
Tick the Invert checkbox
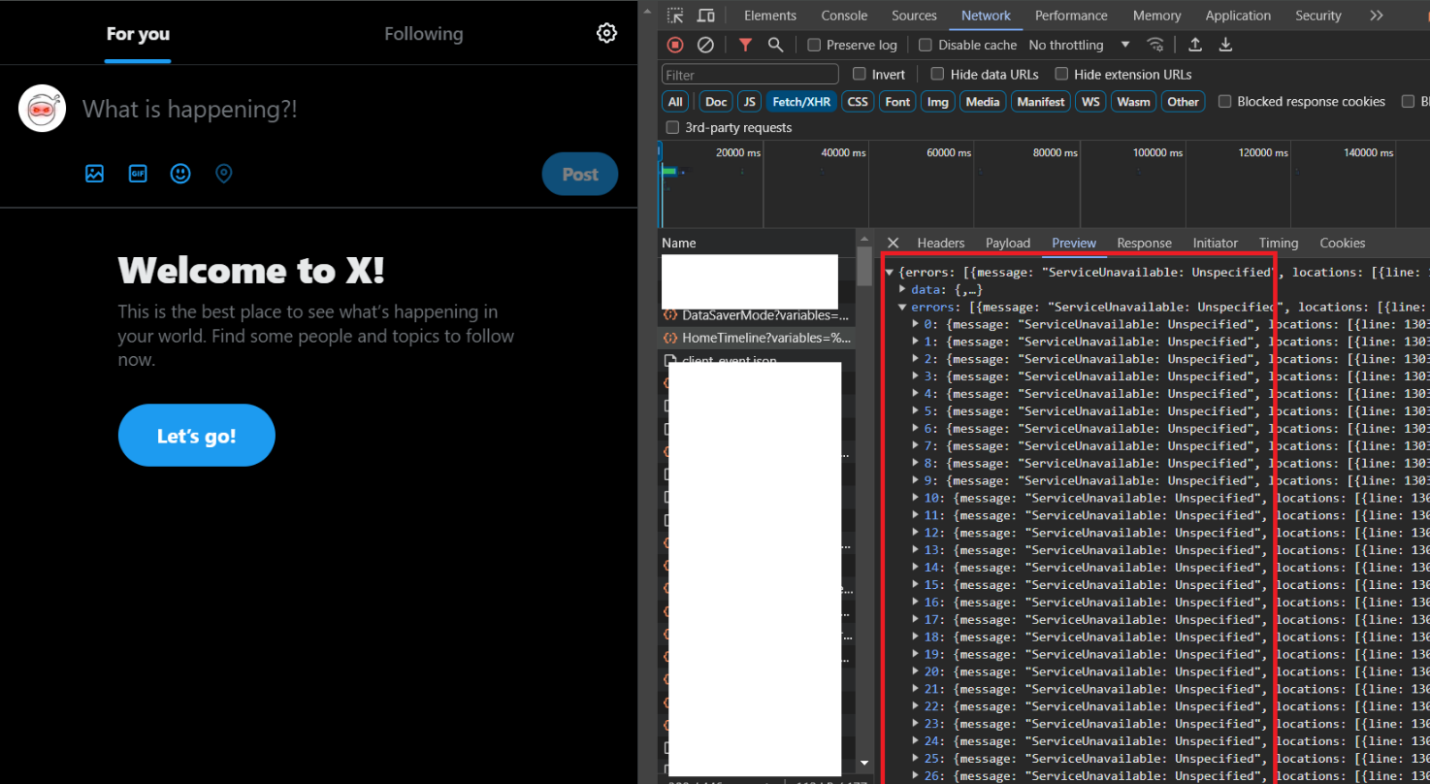[859, 74]
